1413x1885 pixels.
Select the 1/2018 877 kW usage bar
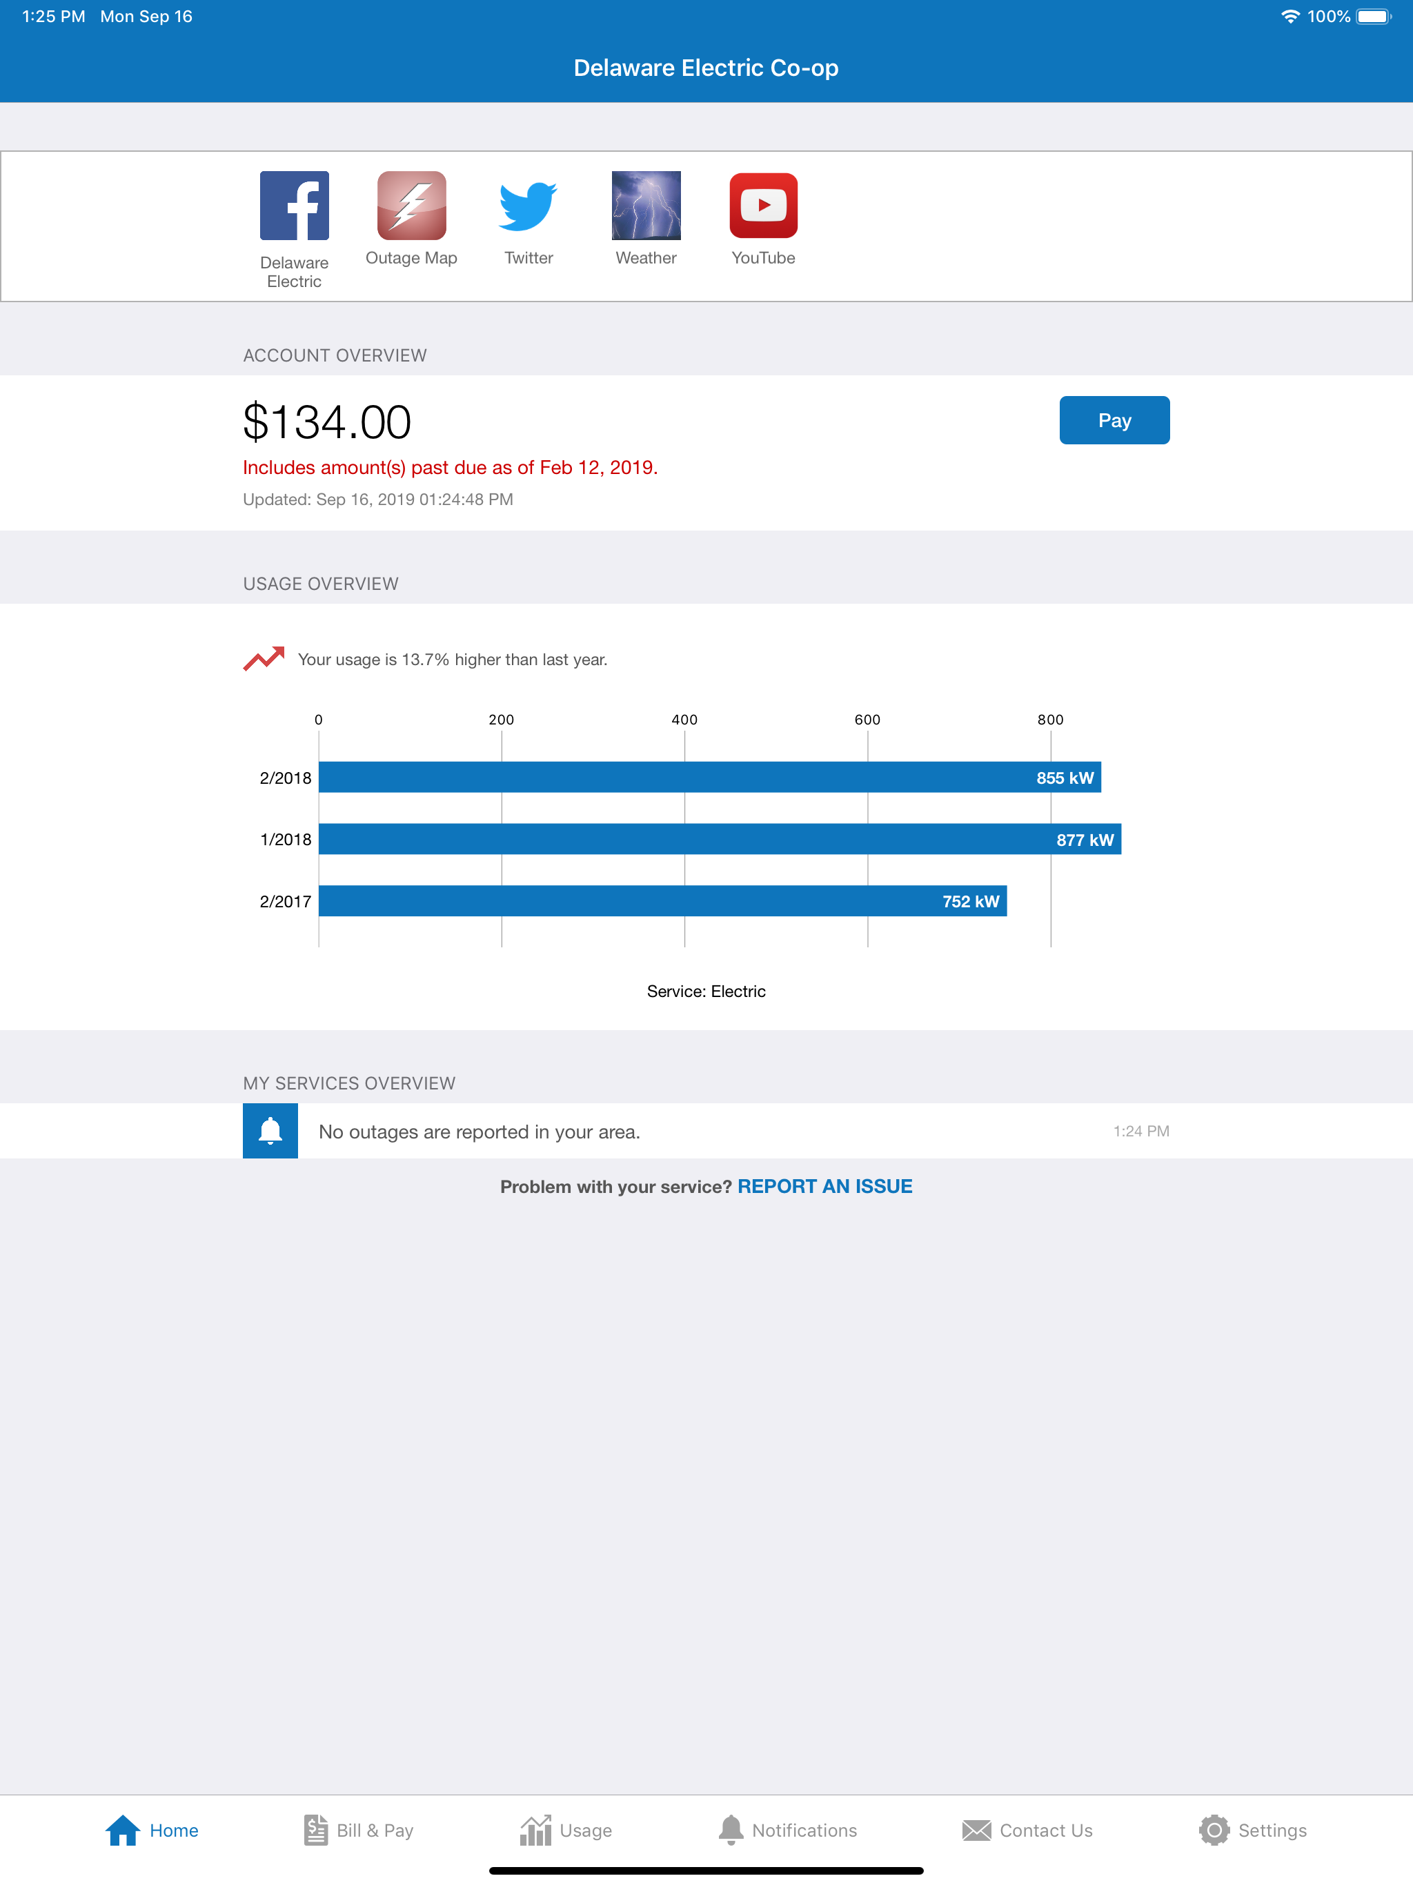coord(720,840)
